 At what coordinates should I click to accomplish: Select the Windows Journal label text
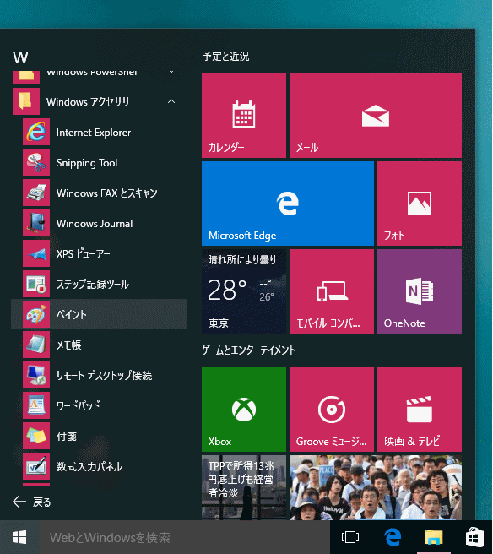(x=95, y=224)
